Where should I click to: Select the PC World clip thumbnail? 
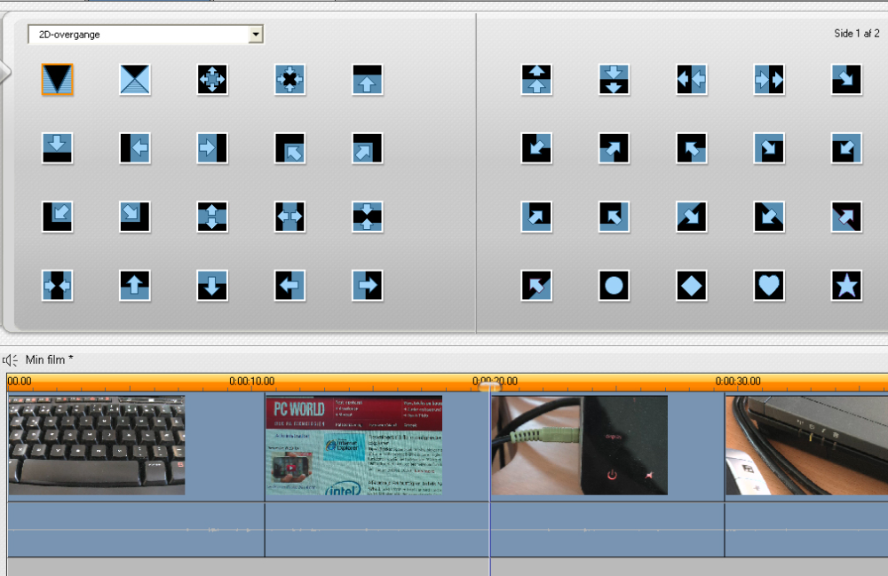pos(353,445)
